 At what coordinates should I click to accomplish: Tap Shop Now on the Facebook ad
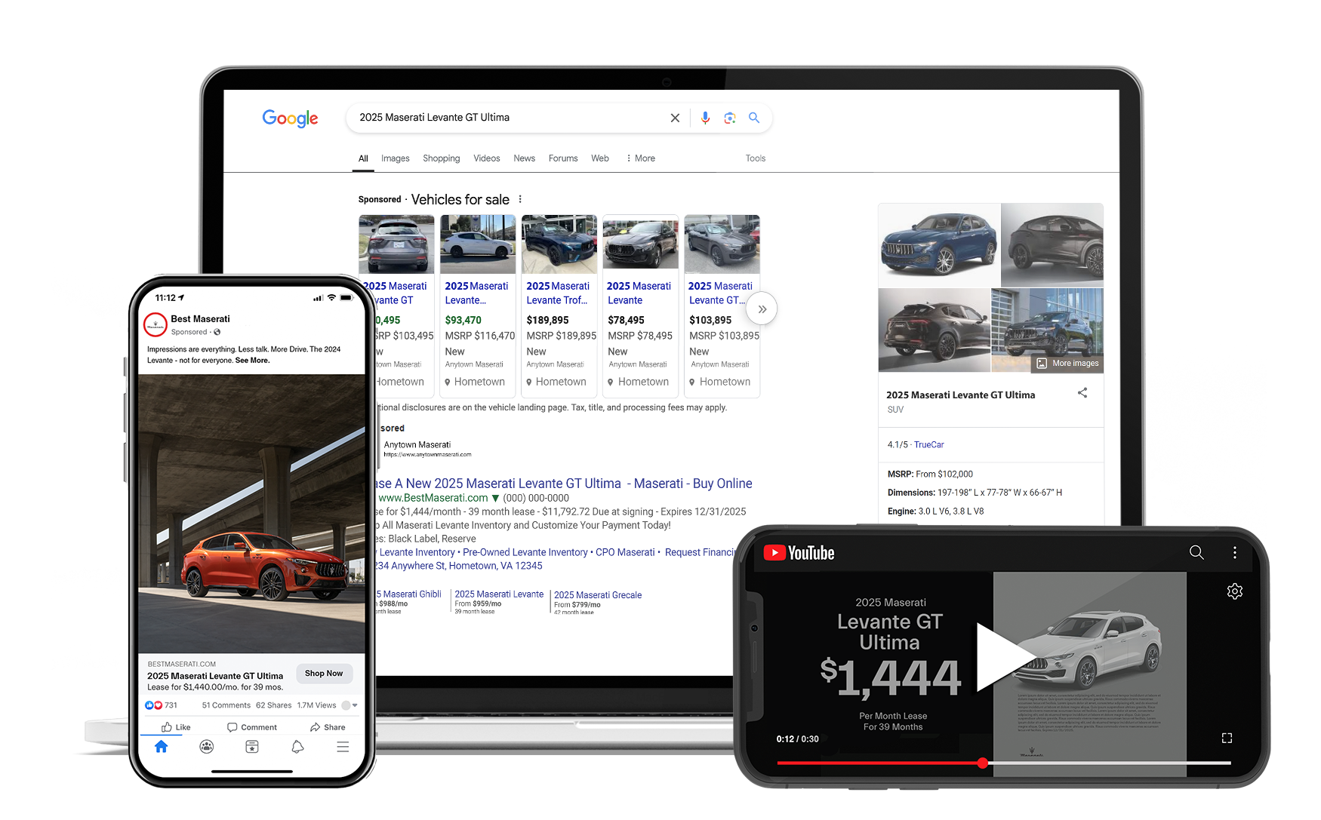coord(324,674)
